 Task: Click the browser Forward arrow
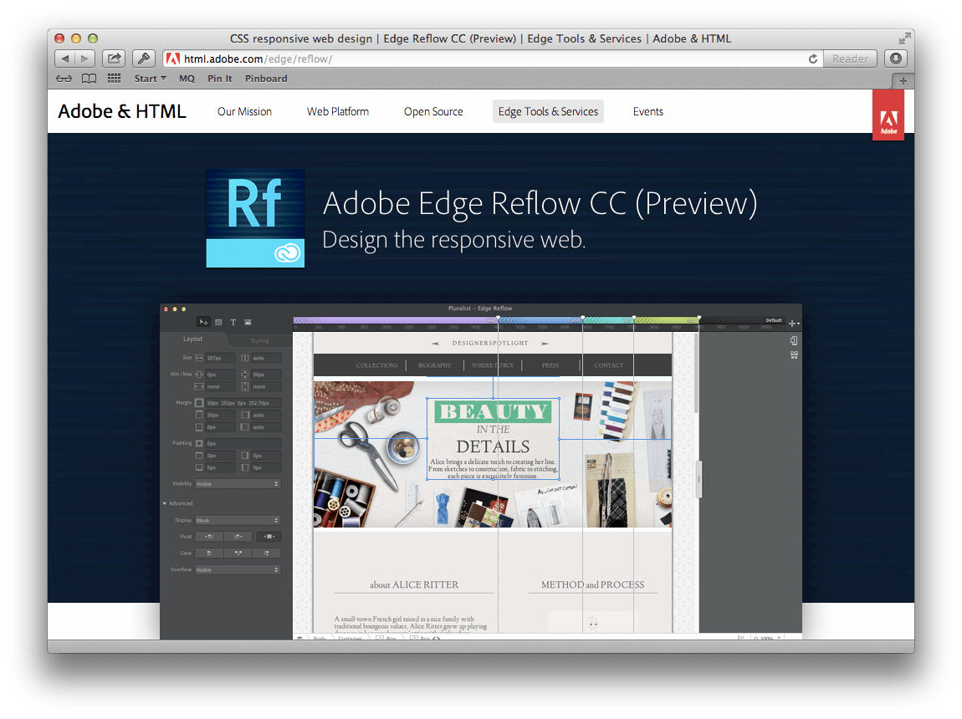coord(84,59)
